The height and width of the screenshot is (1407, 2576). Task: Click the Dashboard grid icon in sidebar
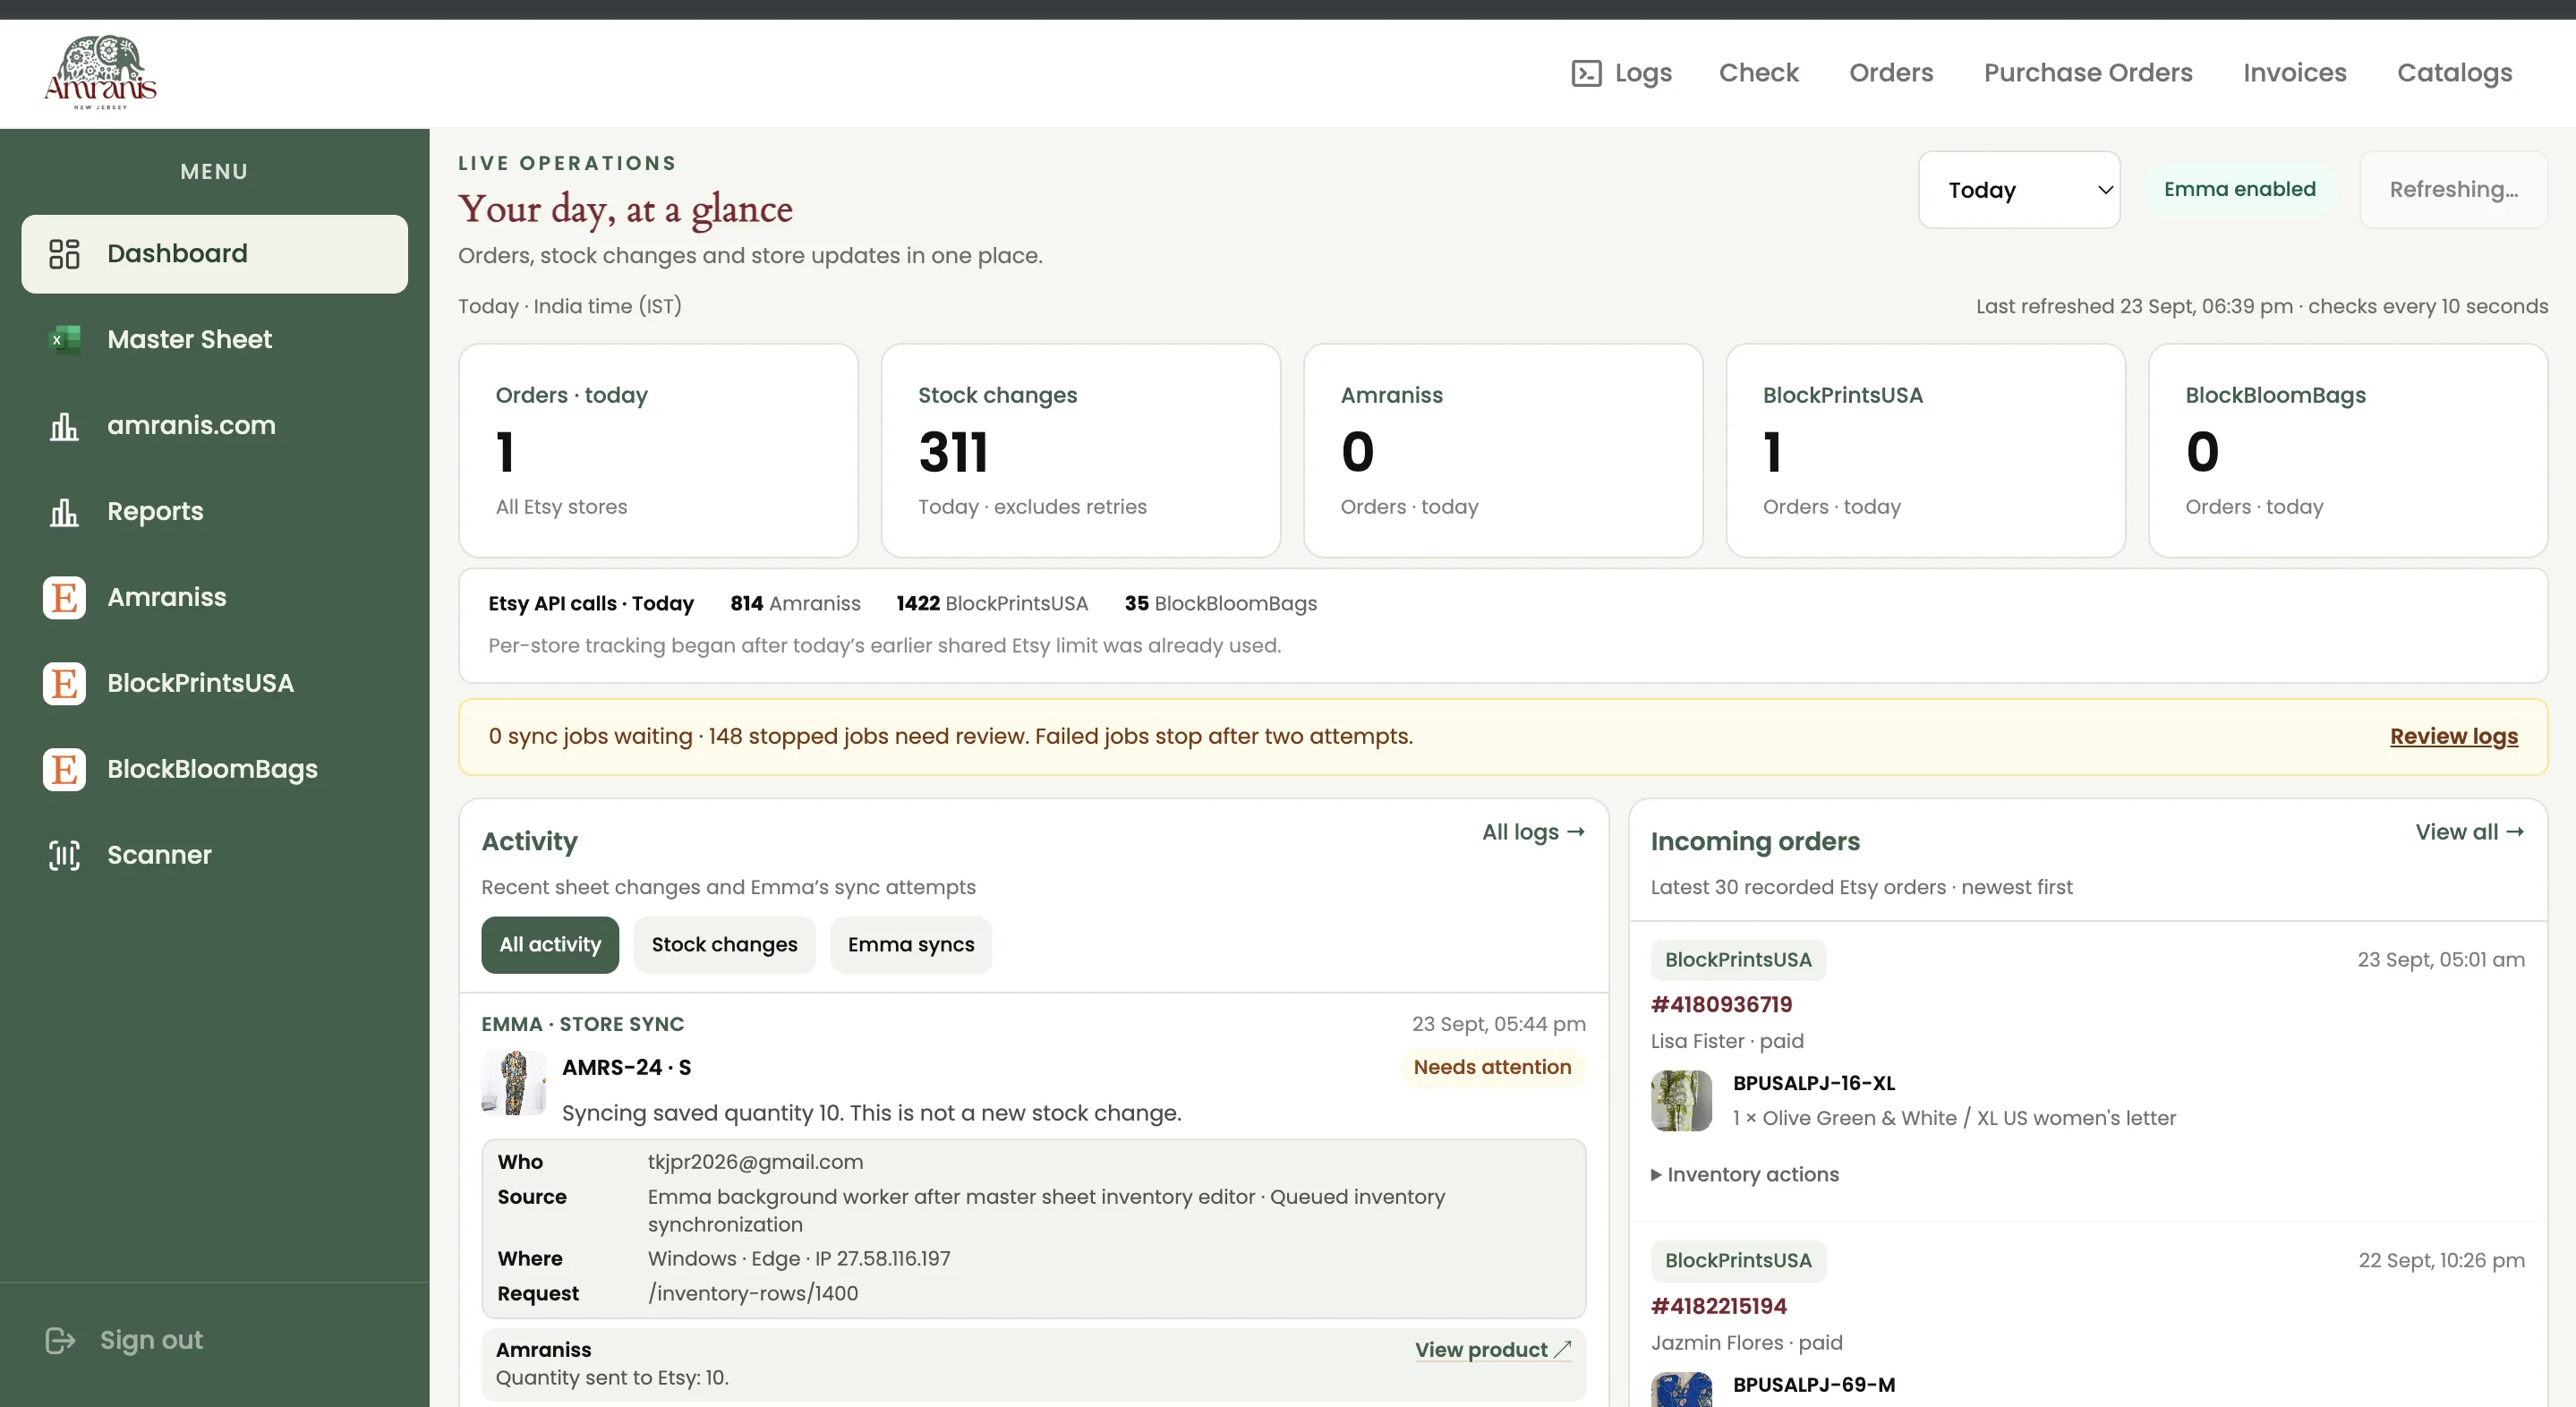[x=64, y=254]
